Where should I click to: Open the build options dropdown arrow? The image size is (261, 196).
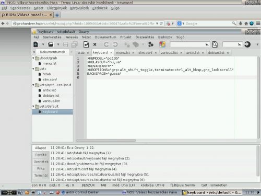click(x=143, y=44)
